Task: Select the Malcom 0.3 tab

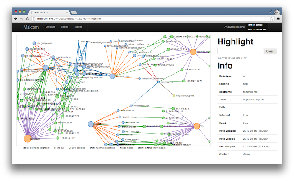Action: pos(49,12)
